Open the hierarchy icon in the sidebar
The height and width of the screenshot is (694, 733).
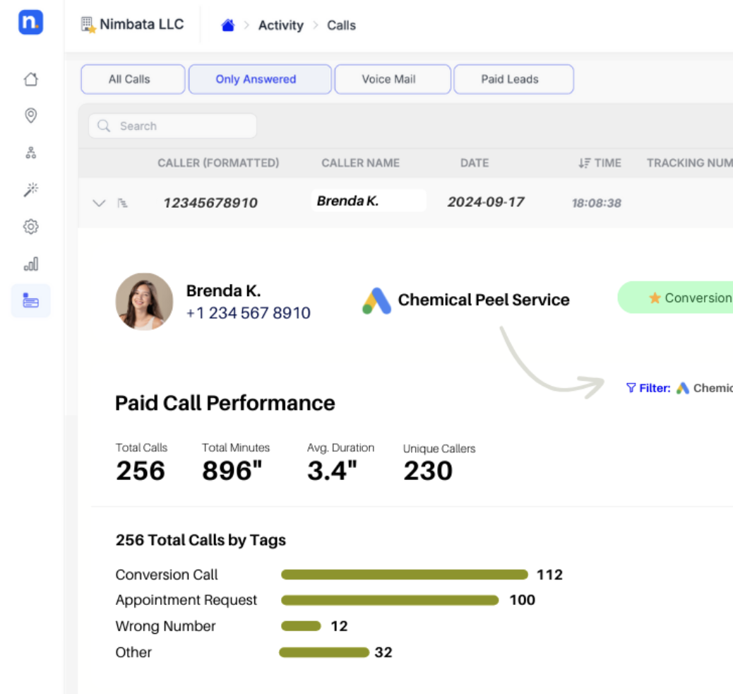point(30,152)
